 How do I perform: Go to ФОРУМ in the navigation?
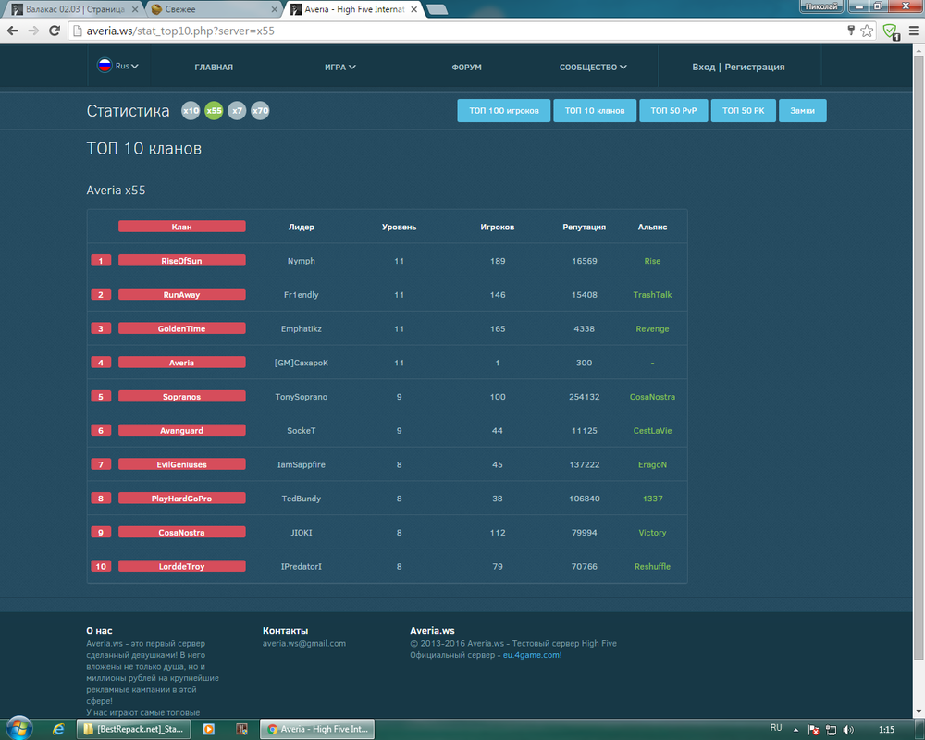[466, 68]
